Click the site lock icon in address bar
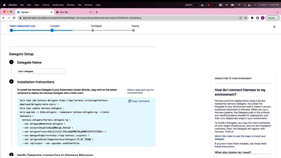Screen dimensions: 281x158 click(x=21, y=18)
